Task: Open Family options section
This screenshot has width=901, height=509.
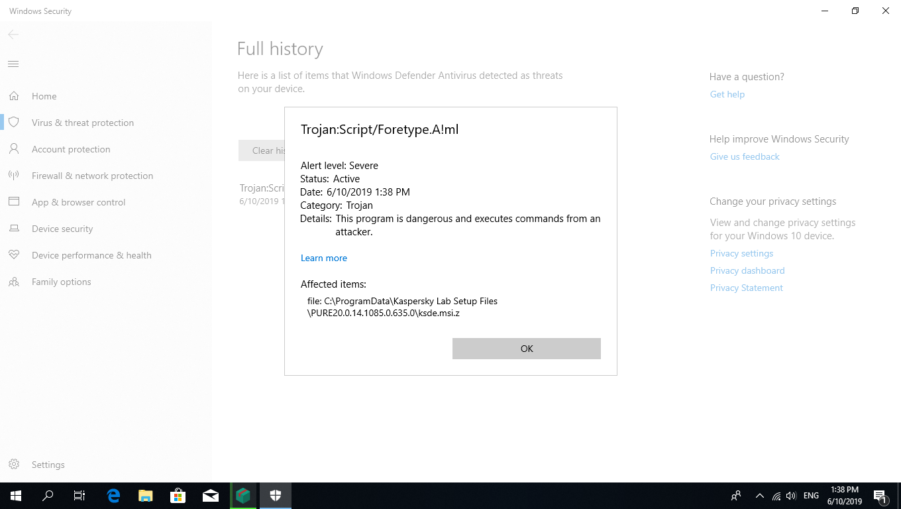Action: tap(62, 282)
